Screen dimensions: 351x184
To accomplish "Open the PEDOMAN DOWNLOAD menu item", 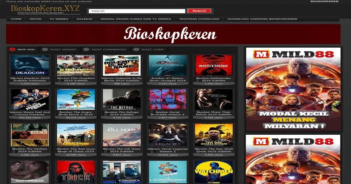I will coord(199,19).
